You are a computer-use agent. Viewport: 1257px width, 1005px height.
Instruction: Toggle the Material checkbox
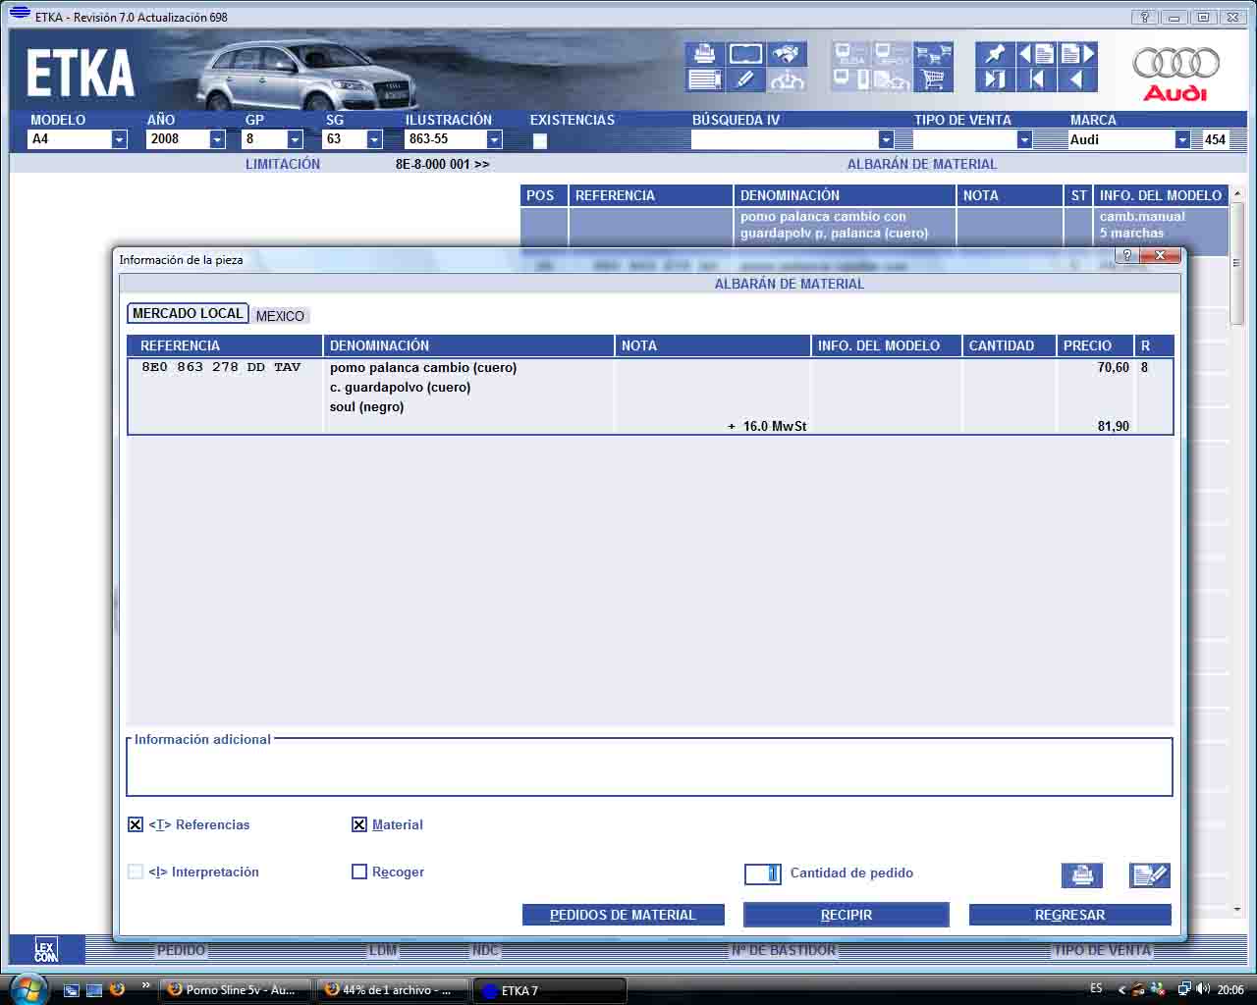tap(359, 824)
